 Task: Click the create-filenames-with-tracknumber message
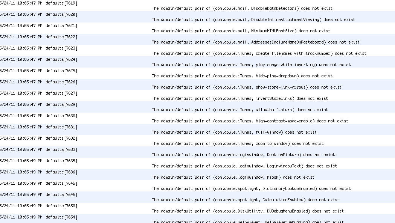[259, 53]
